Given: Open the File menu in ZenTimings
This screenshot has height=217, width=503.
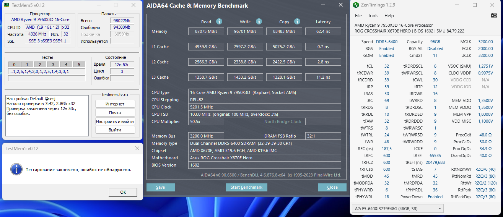Looking at the screenshot, I should click(358, 16).
